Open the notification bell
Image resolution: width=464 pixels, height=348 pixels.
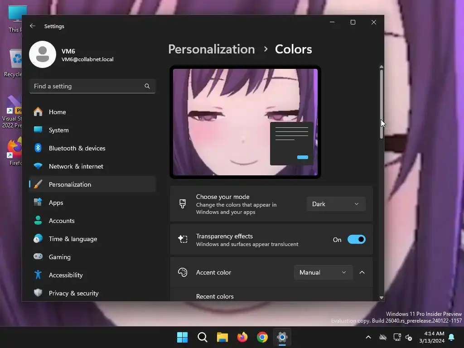point(452,337)
